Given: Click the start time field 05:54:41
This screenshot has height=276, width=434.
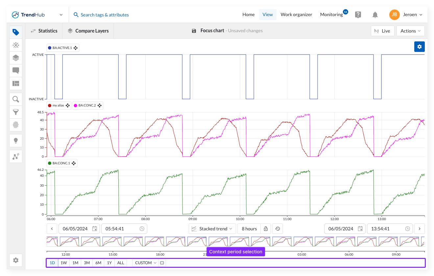Looking at the screenshot, I should tap(120, 229).
